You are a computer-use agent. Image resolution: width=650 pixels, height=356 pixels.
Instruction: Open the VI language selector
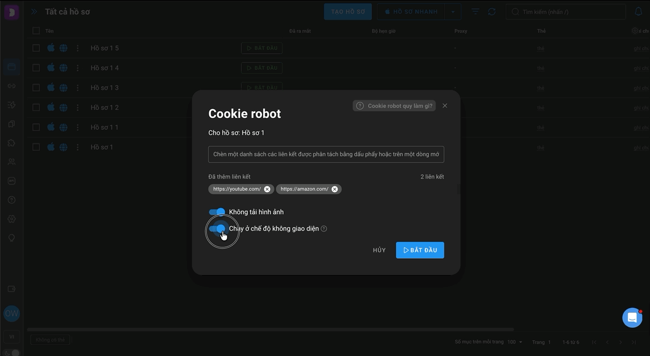coord(11,336)
